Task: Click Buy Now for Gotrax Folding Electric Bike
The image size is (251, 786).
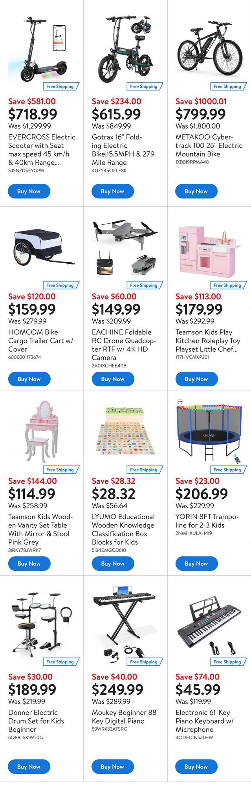Action: [x=112, y=191]
